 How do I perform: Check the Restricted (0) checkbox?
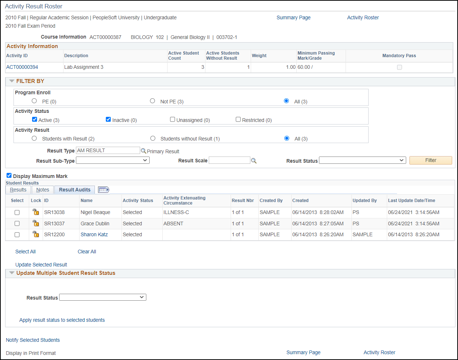[238, 119]
